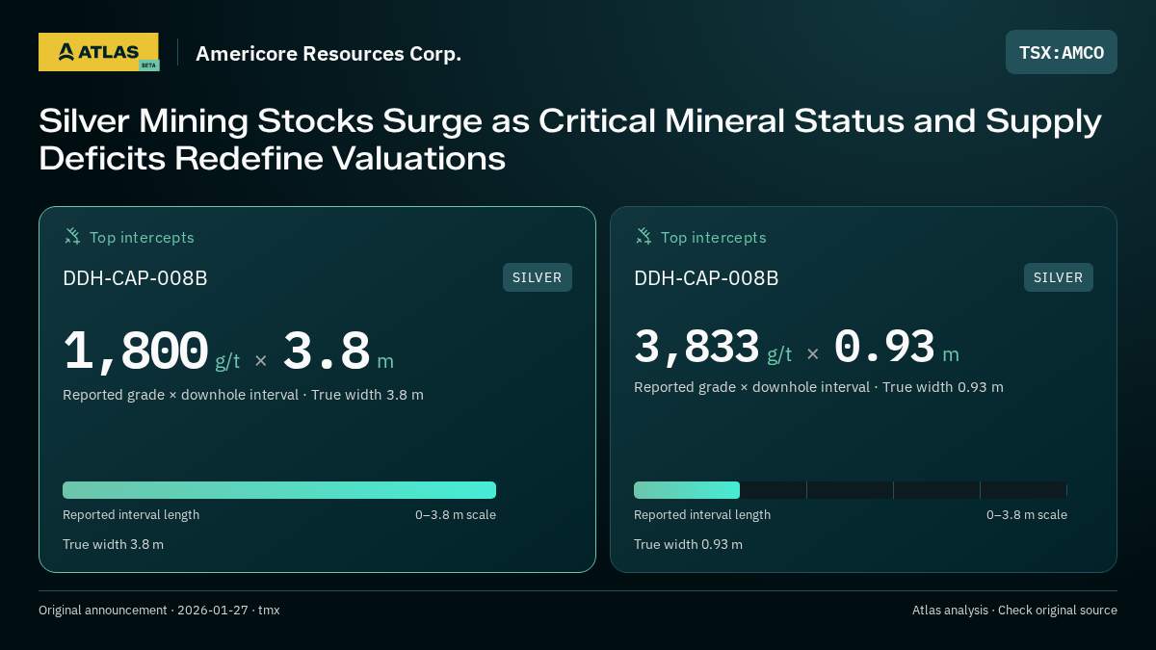This screenshot has width=1156, height=650.
Task: Click the 'Reported grade × downhole interval · True width 0.93 m' line
Action: click(819, 387)
